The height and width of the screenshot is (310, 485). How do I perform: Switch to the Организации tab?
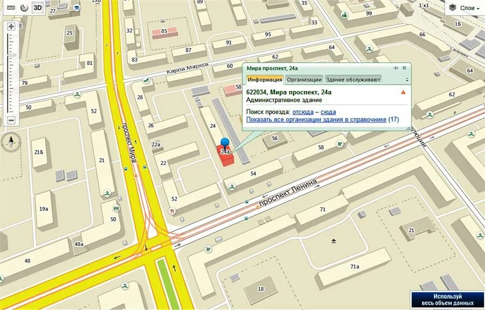(x=304, y=79)
